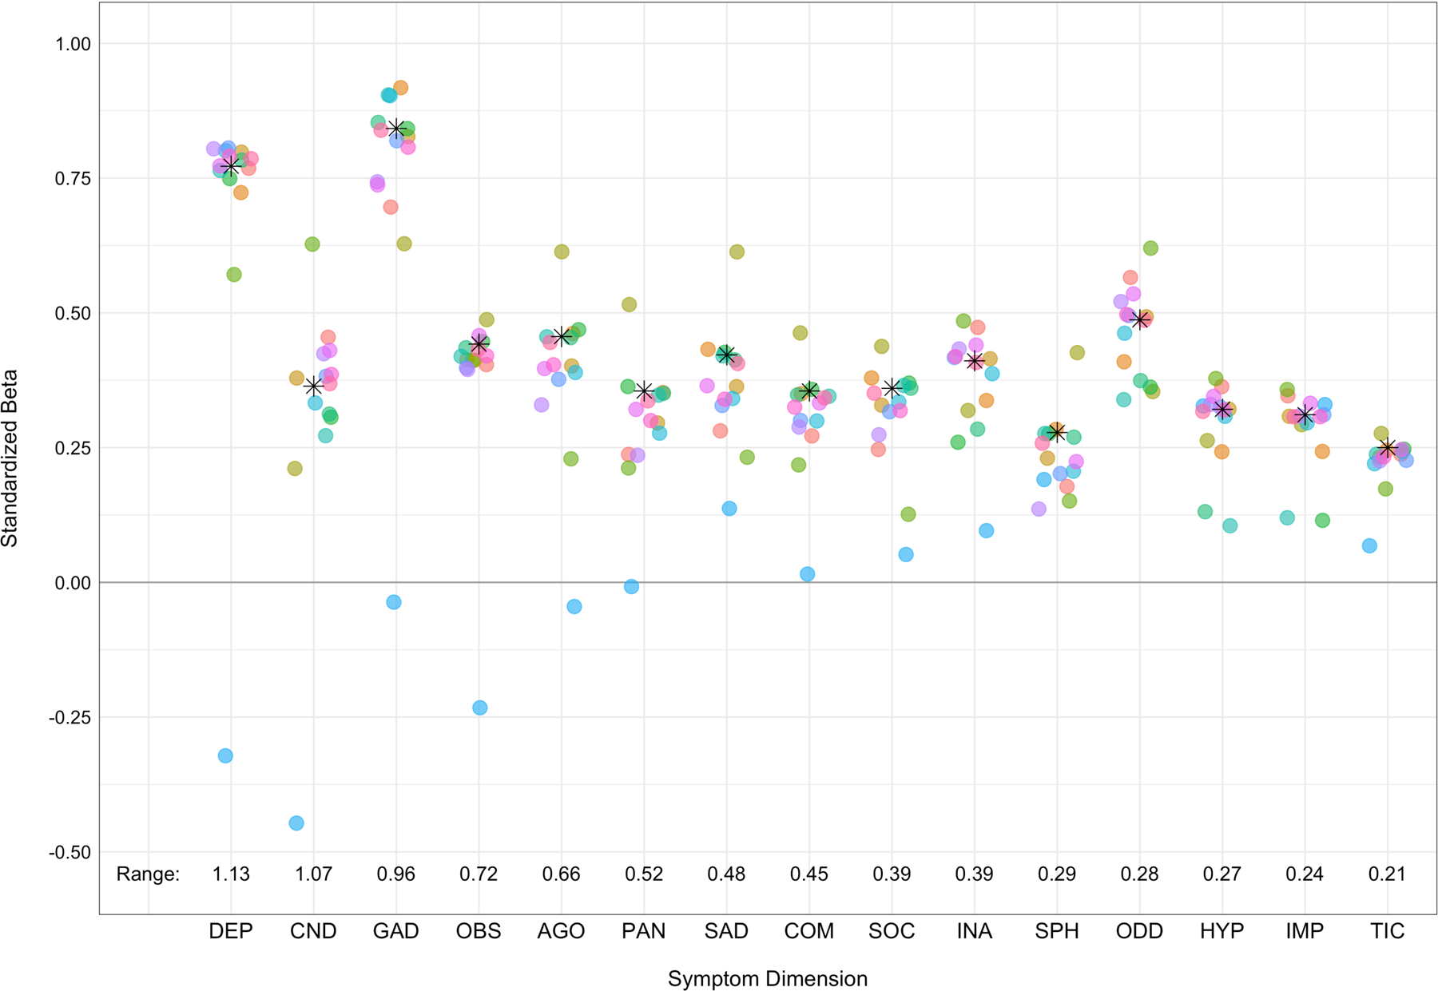Image resolution: width=1438 pixels, height=991 pixels.
Task: Click the range value 0.66
Action: 562,874
